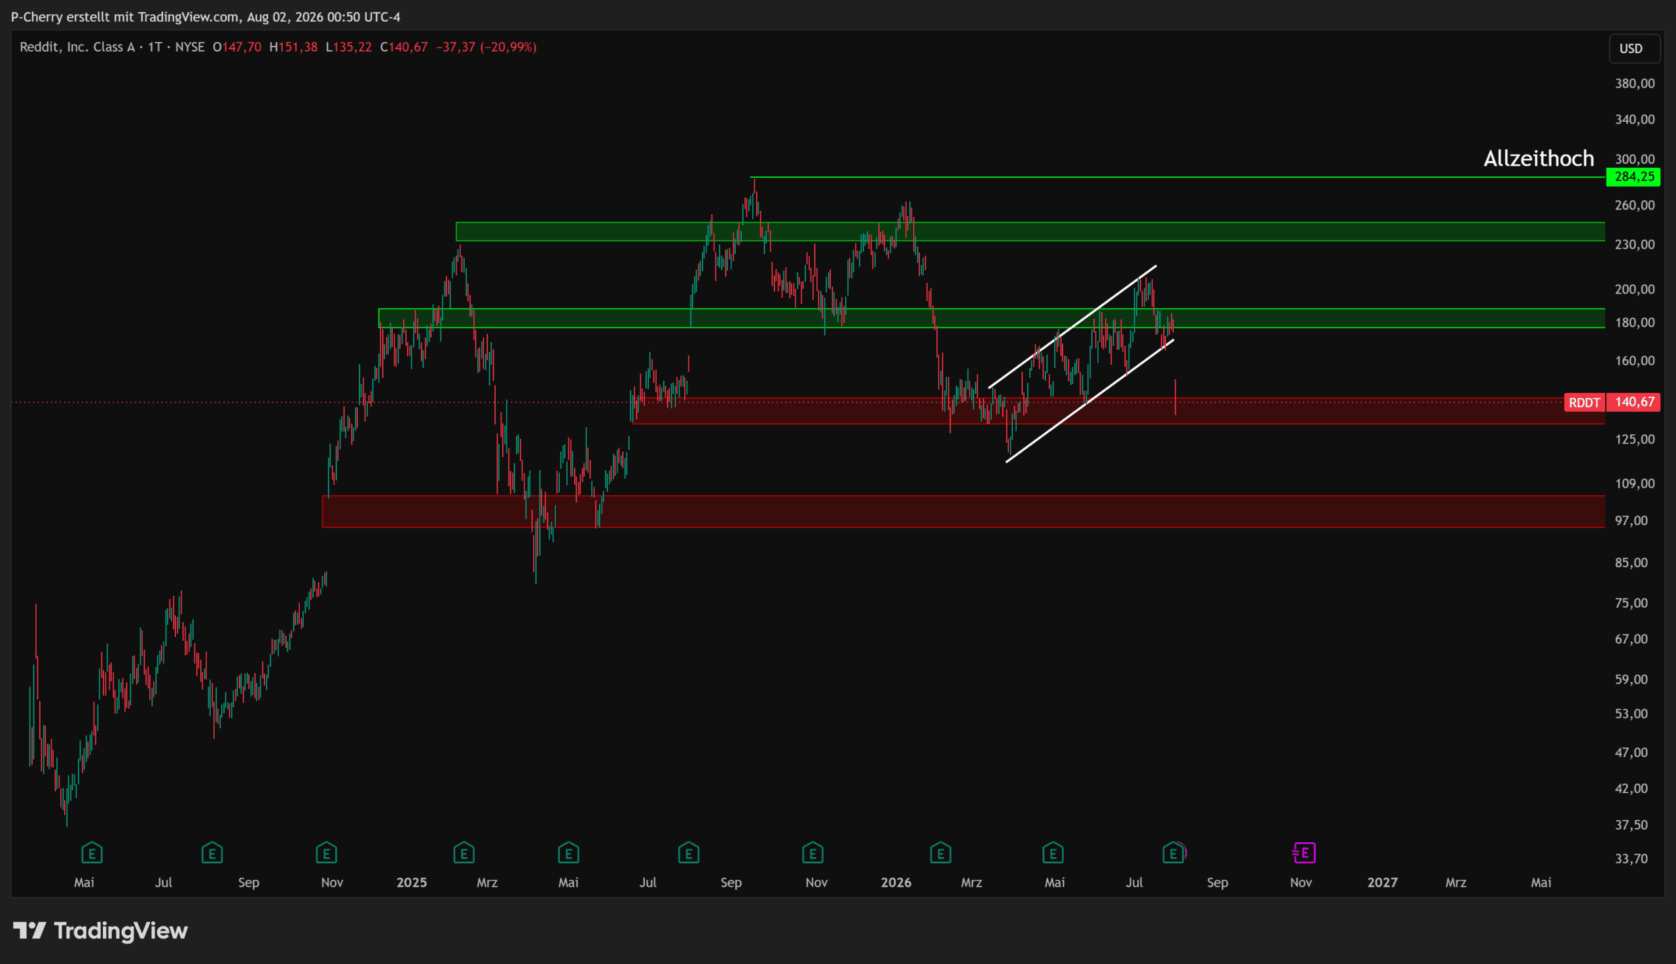1676x964 pixels.
Task: Click the 180,00 price axis label
Action: point(1635,323)
